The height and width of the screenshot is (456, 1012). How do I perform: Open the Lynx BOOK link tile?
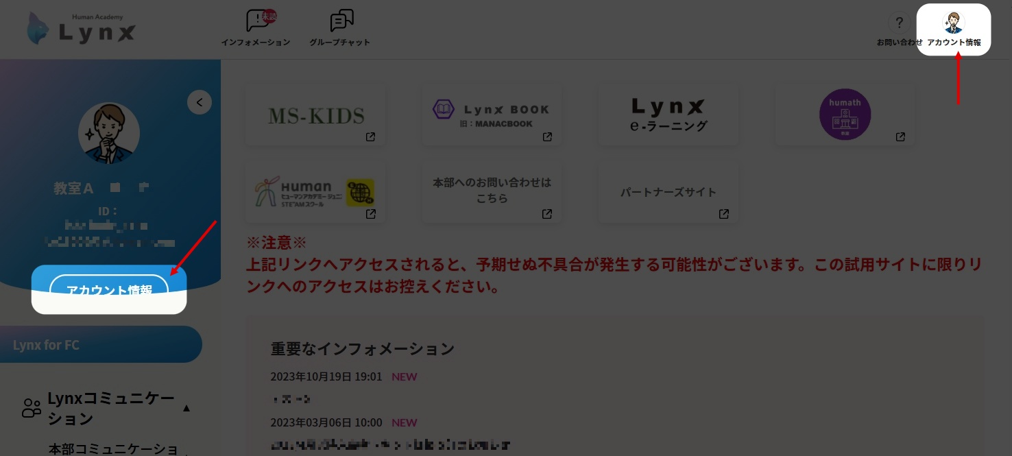tap(492, 115)
